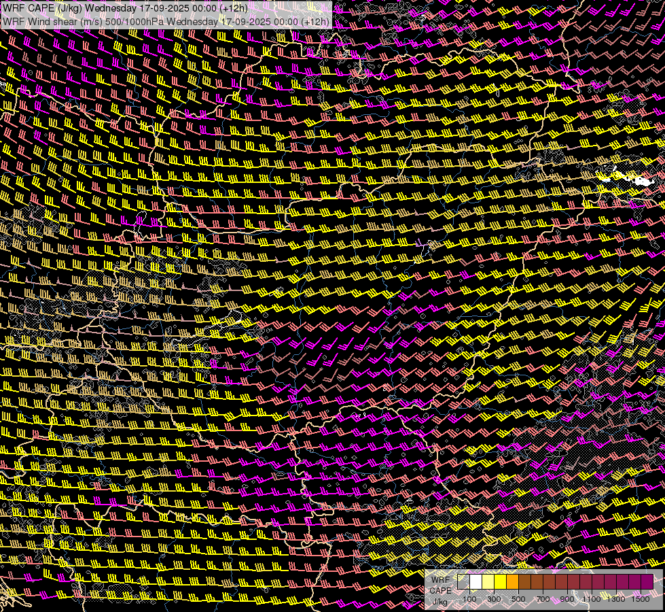Select the orange CAPE legend swatch

click(512, 581)
